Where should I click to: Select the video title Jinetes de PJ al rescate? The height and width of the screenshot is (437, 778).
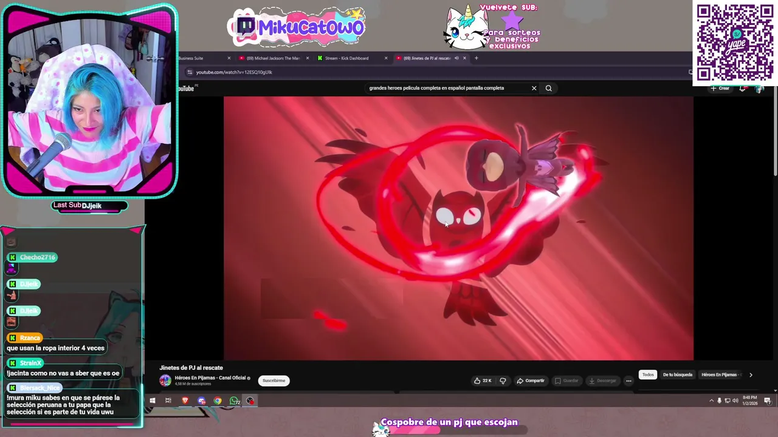(191, 368)
